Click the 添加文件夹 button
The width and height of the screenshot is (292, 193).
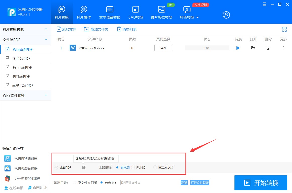(96, 29)
